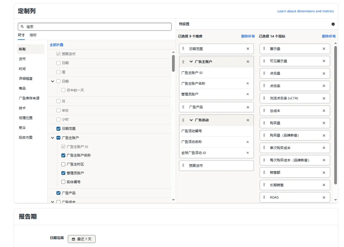This screenshot has height=247, width=344.
Task: Open Learn about dimensions and metrics link
Action: [x=305, y=11]
